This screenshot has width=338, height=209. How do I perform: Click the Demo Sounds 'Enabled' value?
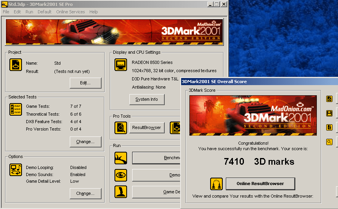click(x=78, y=174)
